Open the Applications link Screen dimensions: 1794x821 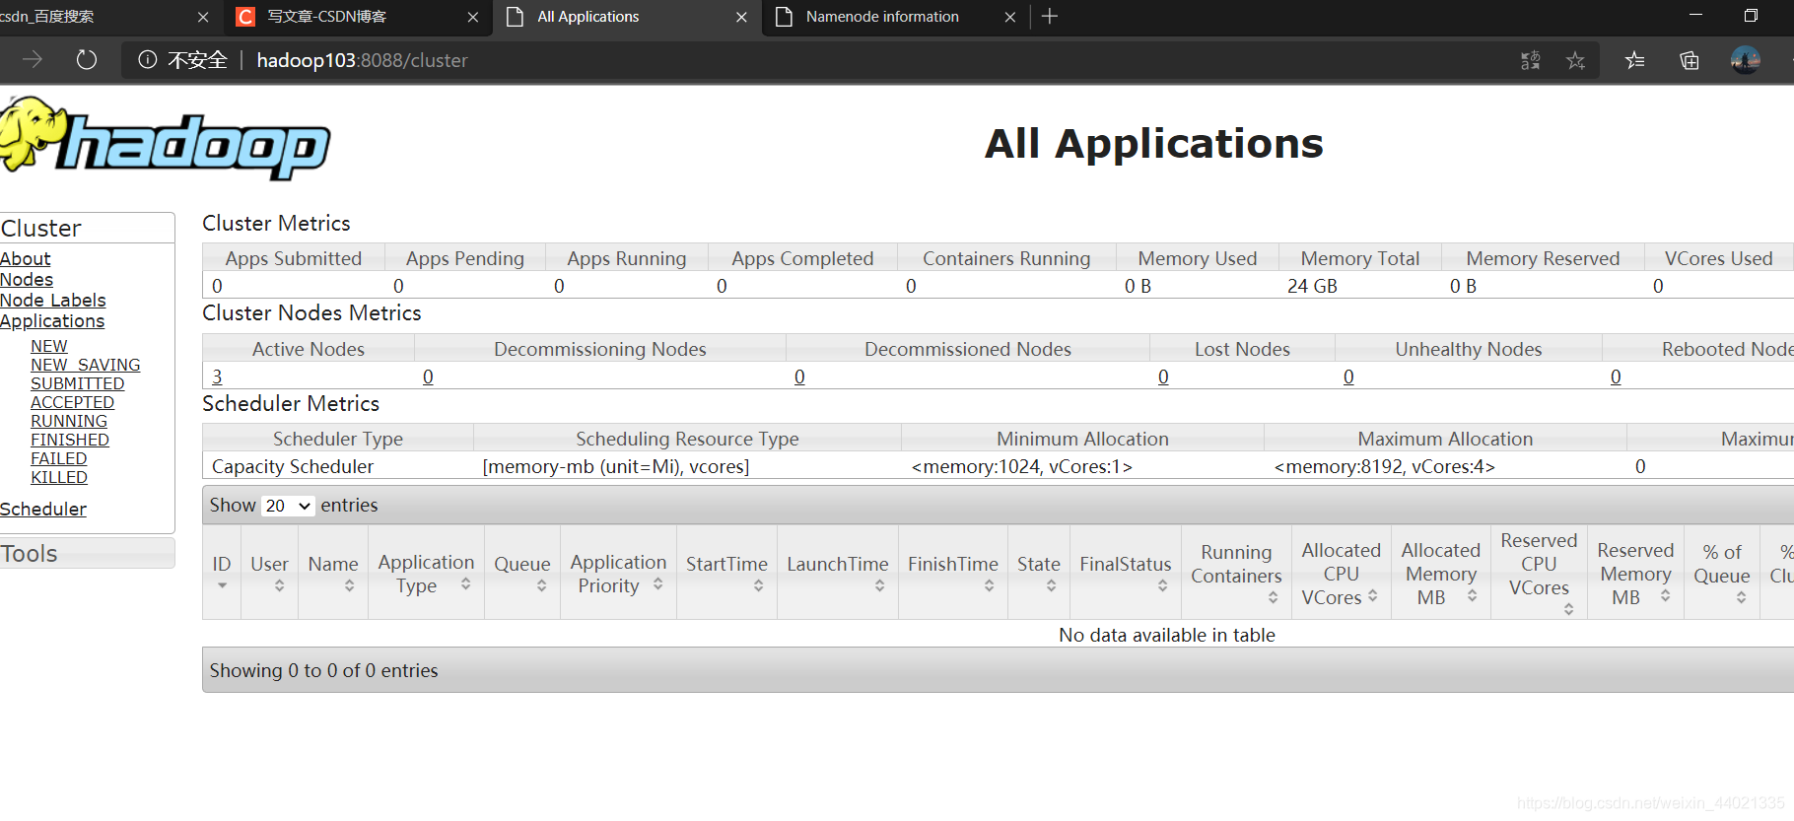(x=52, y=320)
